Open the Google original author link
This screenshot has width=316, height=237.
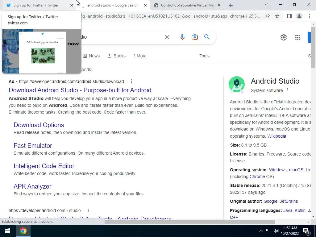(x=270, y=201)
